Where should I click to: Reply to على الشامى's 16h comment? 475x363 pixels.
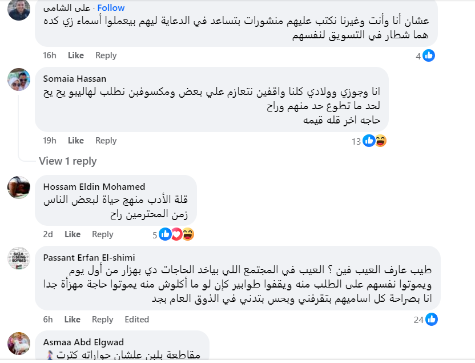[x=106, y=55]
